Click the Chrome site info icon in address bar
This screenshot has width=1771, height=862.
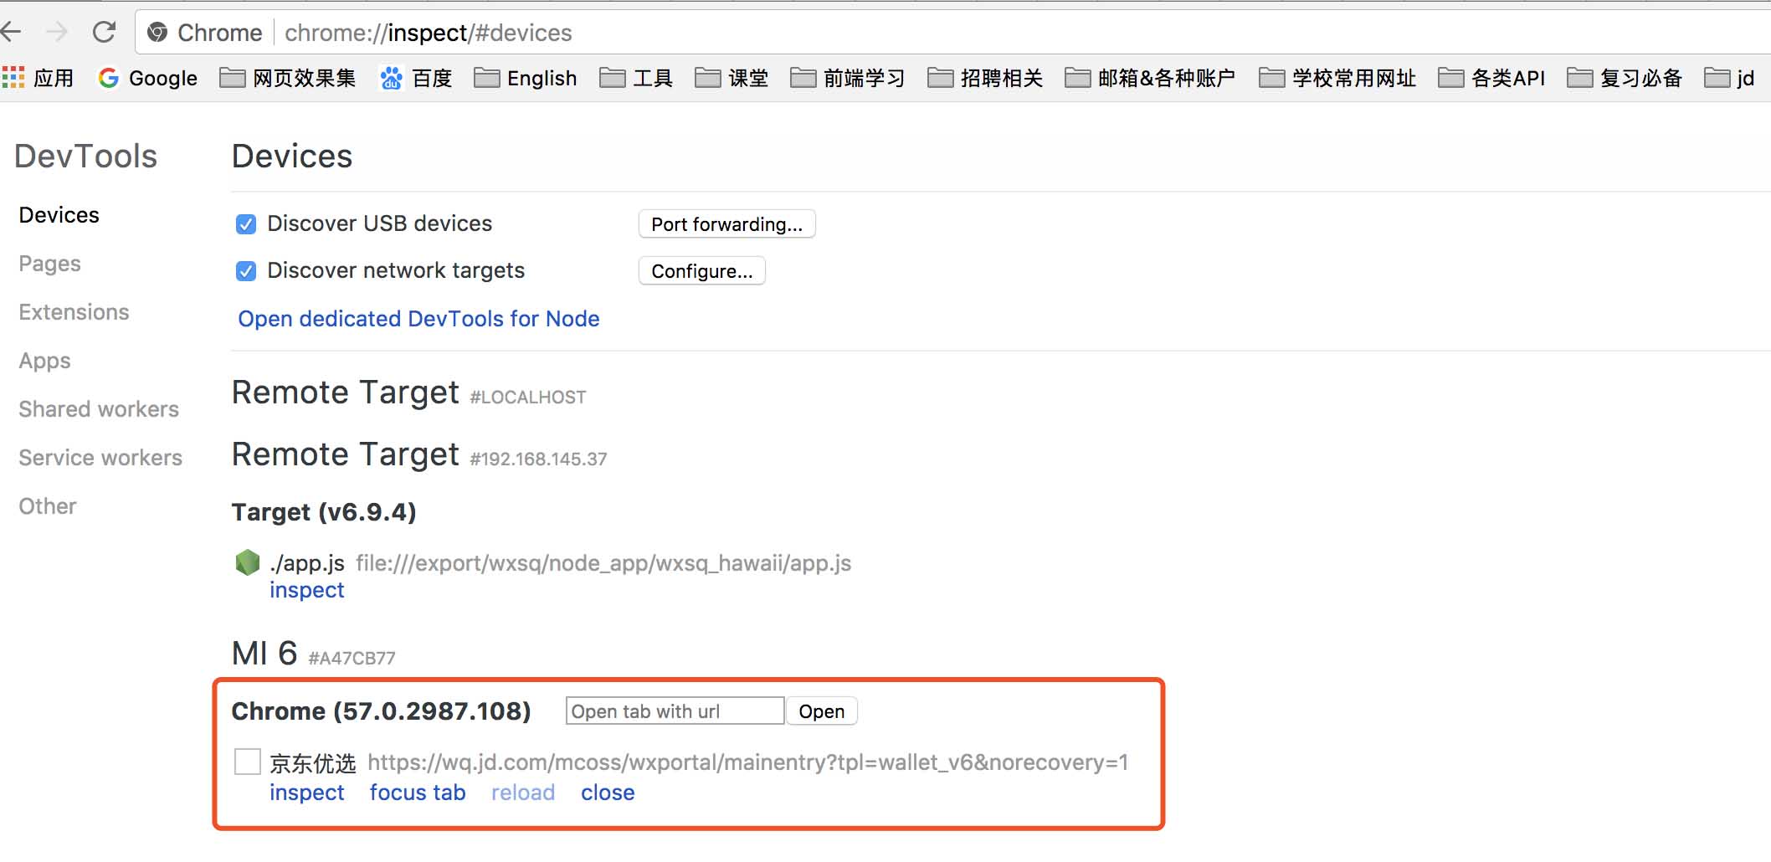click(x=157, y=33)
